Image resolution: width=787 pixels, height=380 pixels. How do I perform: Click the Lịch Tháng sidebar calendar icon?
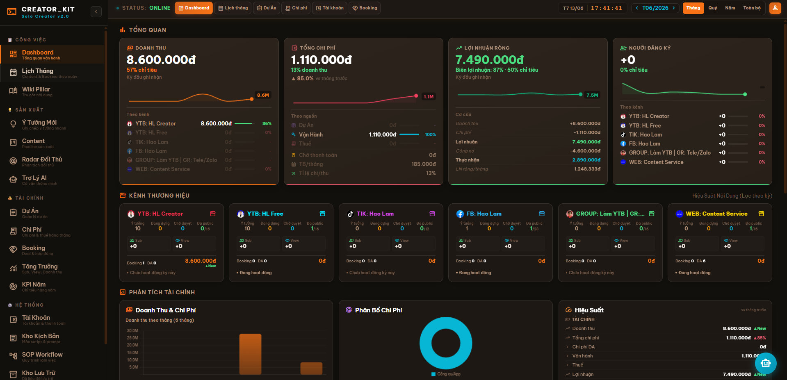13,73
